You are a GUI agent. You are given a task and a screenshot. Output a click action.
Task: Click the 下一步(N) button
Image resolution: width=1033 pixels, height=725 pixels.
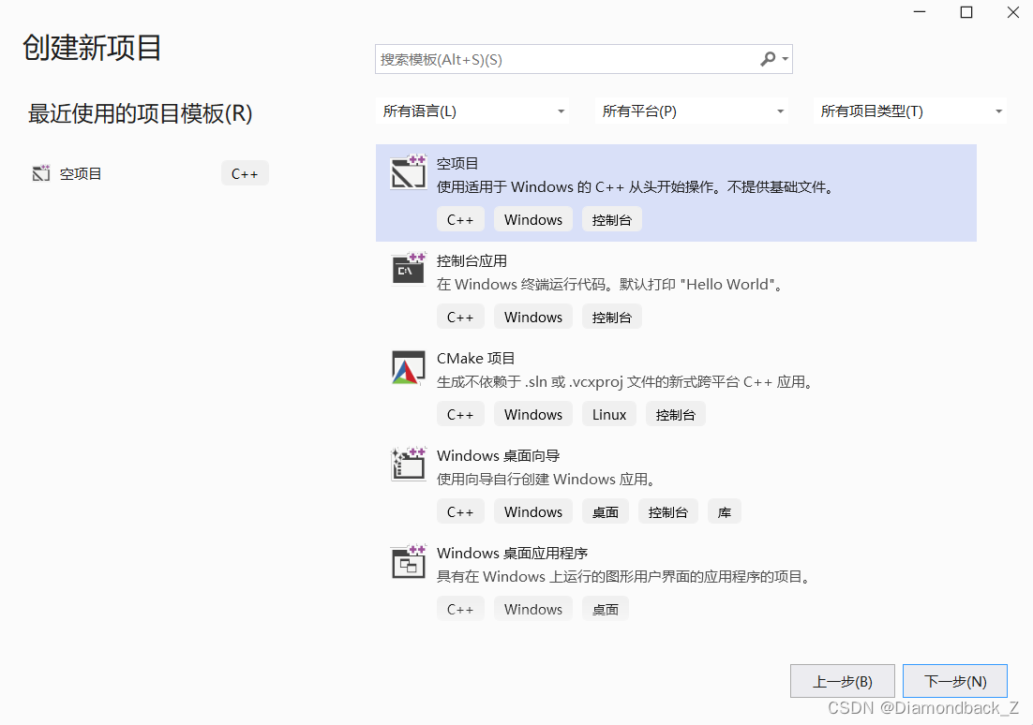(954, 681)
